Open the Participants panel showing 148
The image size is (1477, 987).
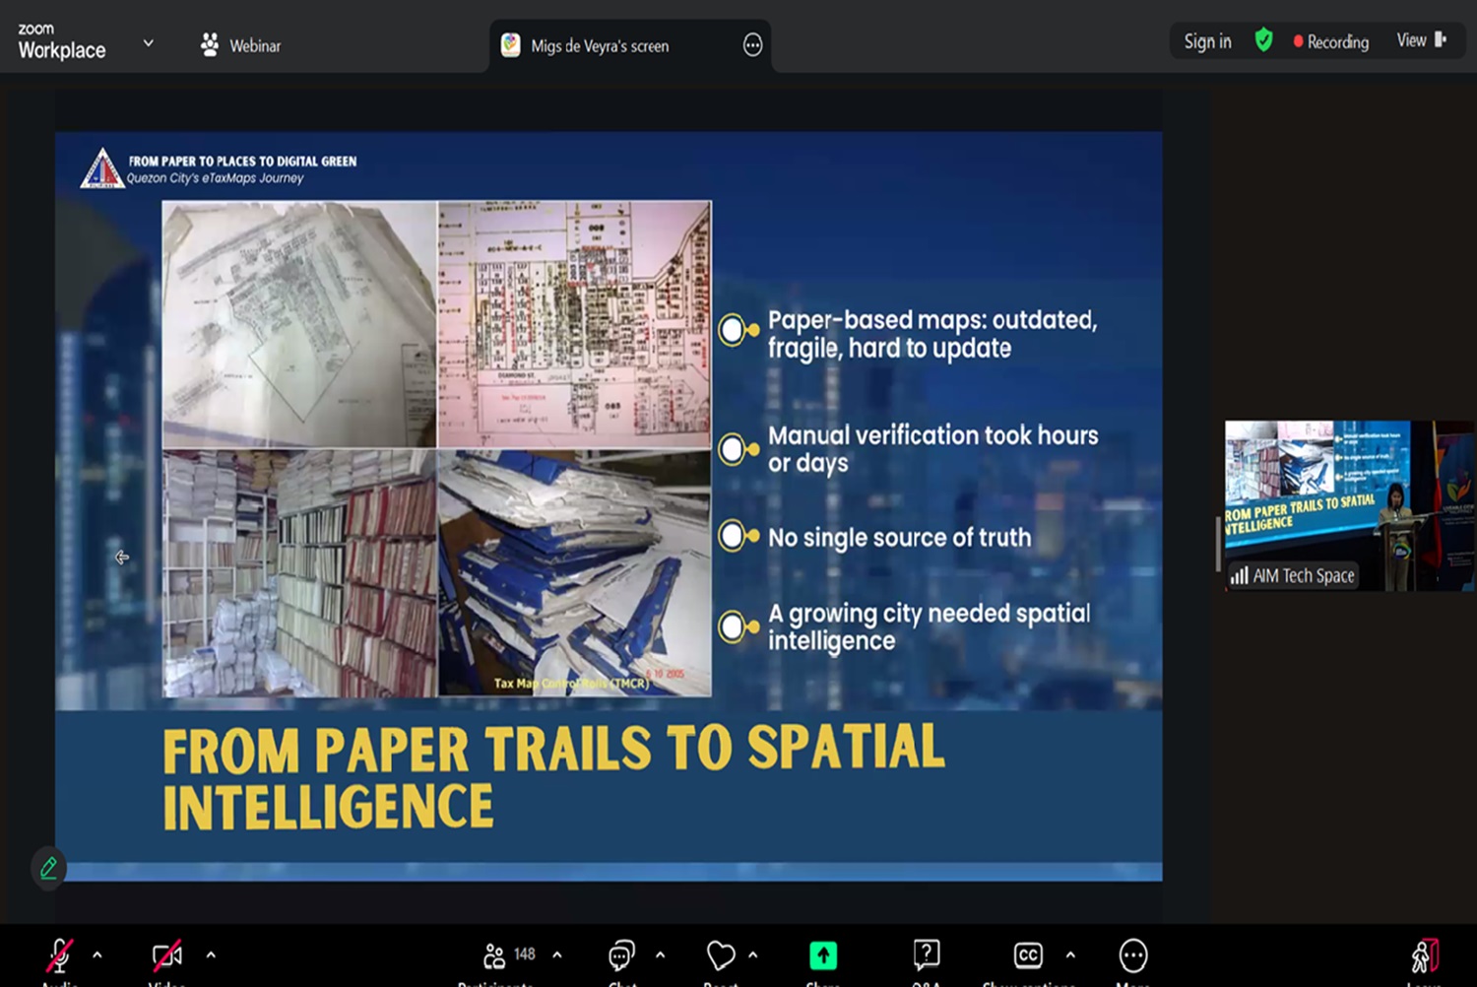[x=510, y=955]
